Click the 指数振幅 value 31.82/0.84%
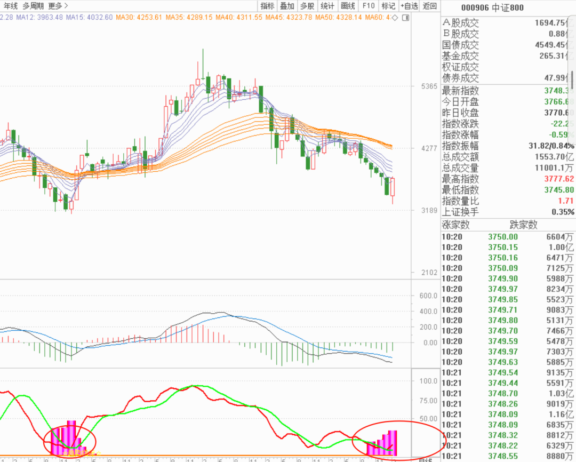Viewport: 576px width, 462px height. [551, 146]
